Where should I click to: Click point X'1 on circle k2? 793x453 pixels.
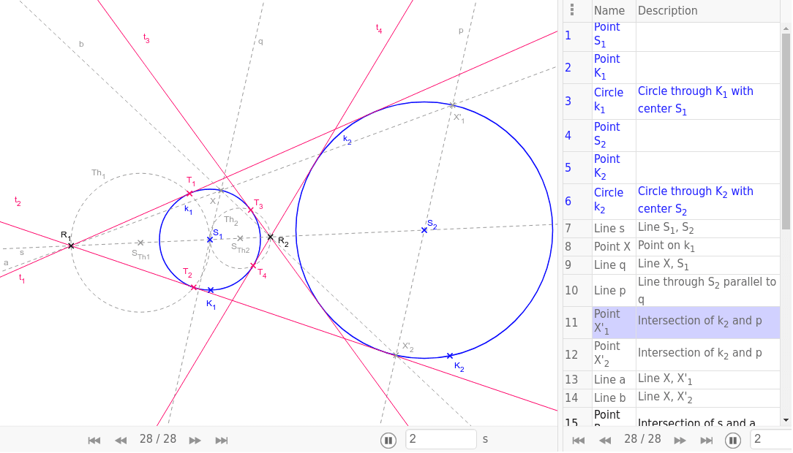pyautogui.click(x=453, y=105)
